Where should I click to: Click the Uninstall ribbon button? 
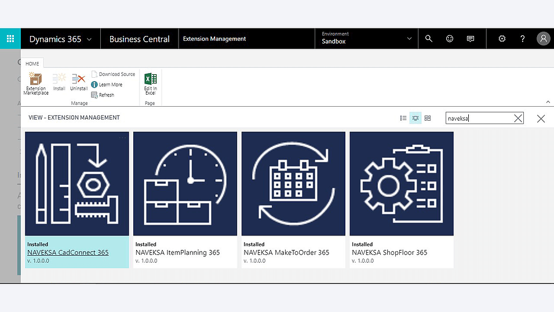78,82
